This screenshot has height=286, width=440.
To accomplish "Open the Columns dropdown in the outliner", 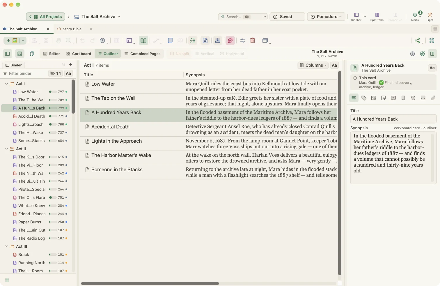I will pyautogui.click(x=313, y=65).
